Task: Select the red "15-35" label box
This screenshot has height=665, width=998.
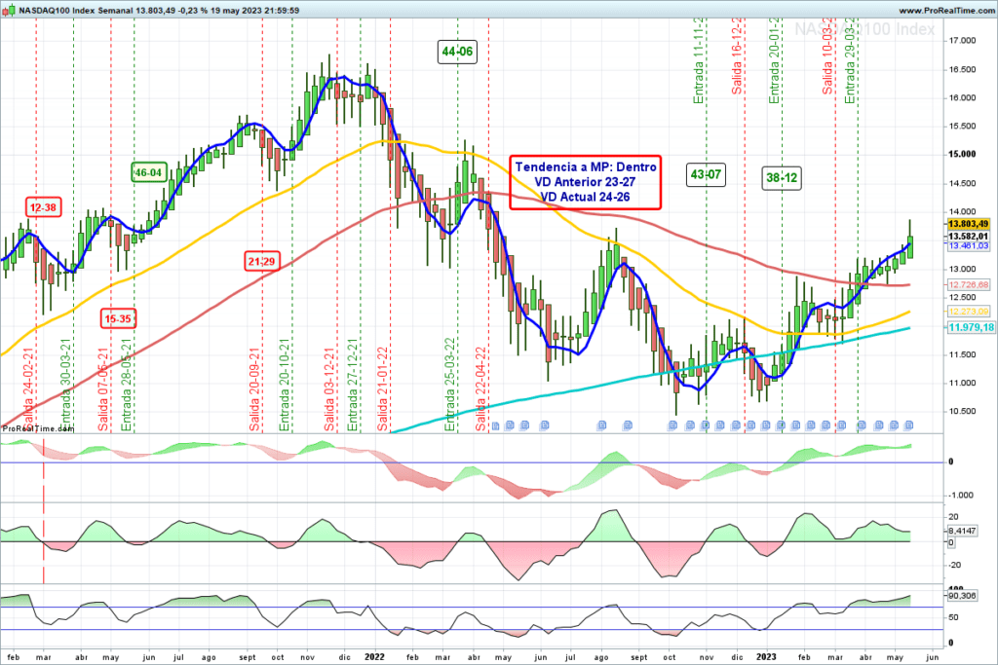Action: [118, 318]
